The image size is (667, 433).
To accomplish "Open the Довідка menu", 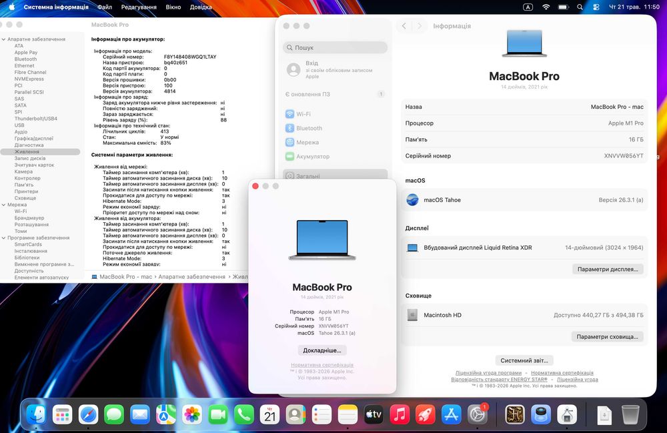I will 201,7.
